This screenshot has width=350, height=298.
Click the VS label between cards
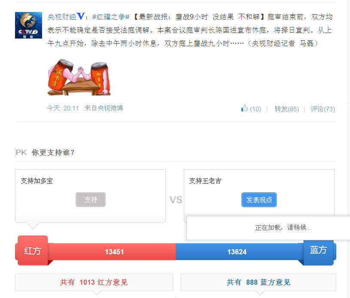pos(176,200)
